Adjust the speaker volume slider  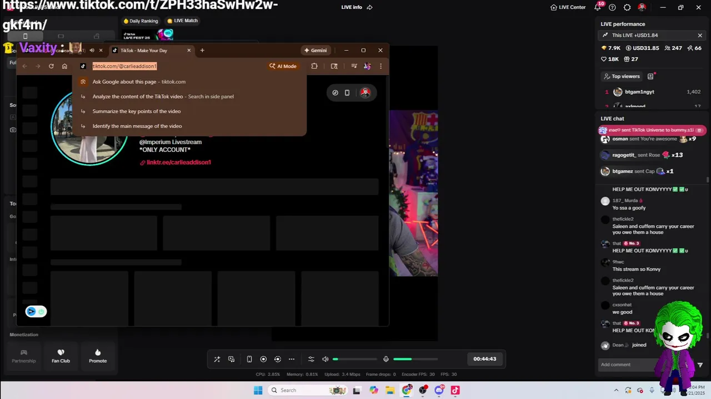pyautogui.click(x=355, y=359)
